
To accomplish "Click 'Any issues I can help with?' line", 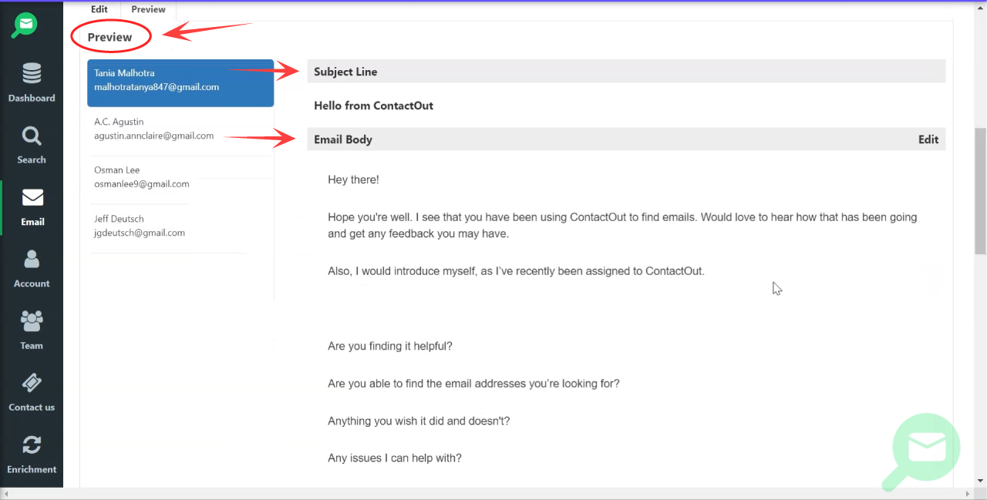I will [395, 458].
